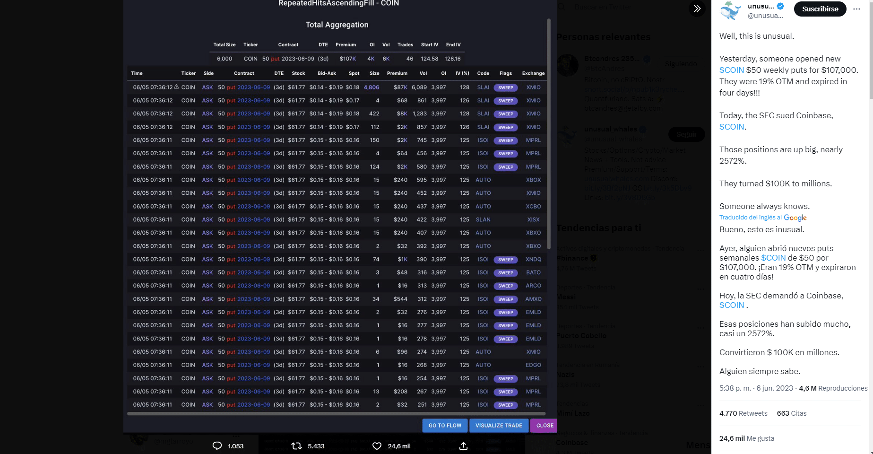
Task: Click SLAN code cell
Action: click(x=483, y=220)
